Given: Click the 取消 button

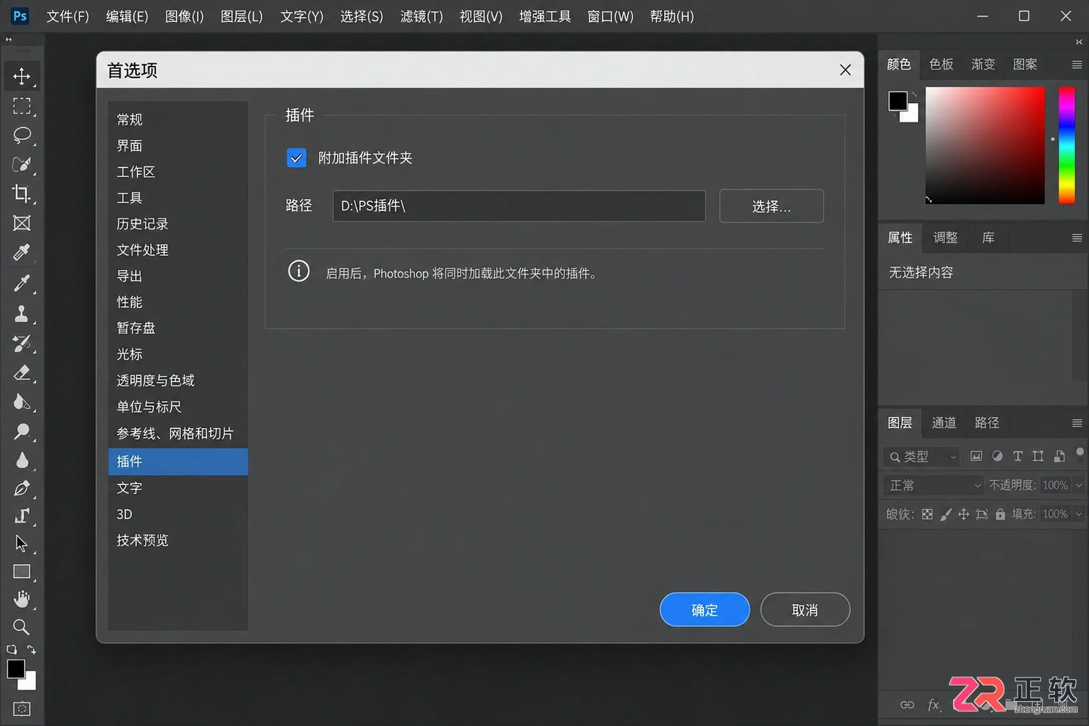Looking at the screenshot, I should [x=805, y=610].
